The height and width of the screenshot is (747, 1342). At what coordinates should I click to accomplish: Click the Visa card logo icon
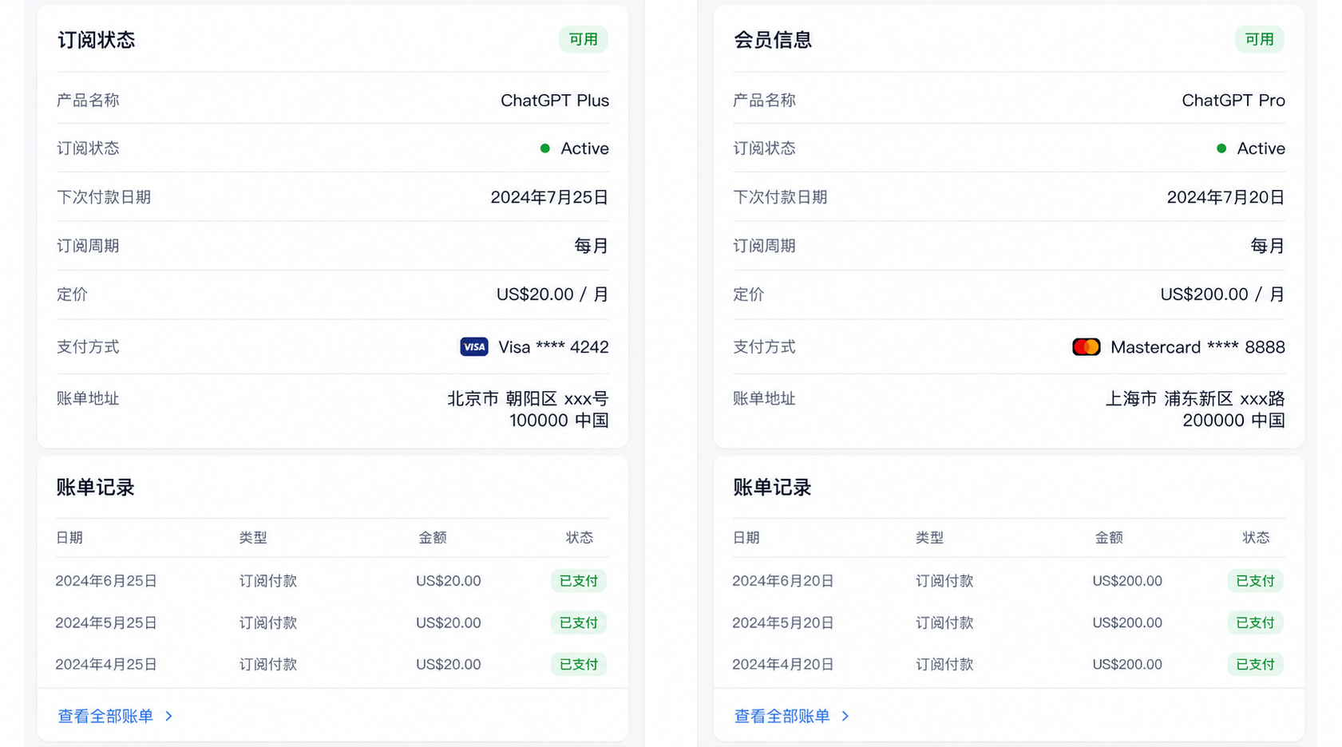(474, 347)
